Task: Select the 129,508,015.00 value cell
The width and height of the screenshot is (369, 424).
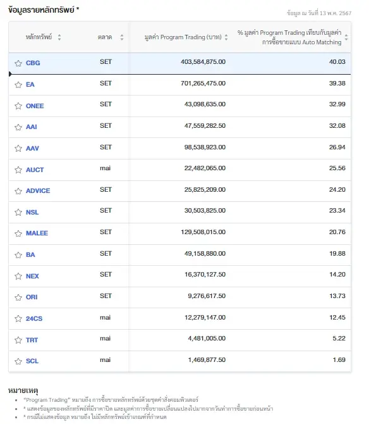Action: coord(203,232)
